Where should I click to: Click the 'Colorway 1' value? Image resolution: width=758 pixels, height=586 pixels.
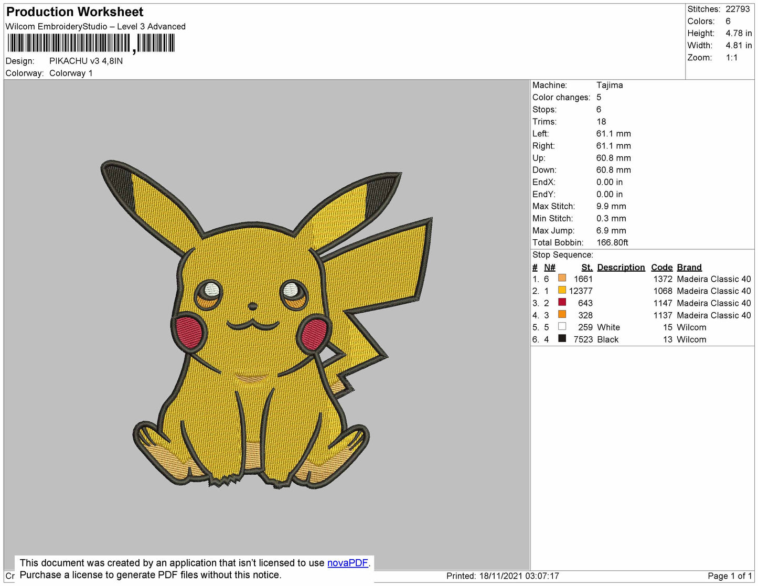click(71, 73)
